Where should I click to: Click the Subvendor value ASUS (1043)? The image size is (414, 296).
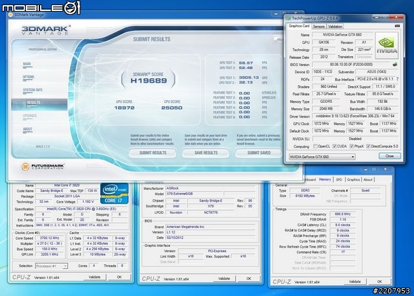376,72
